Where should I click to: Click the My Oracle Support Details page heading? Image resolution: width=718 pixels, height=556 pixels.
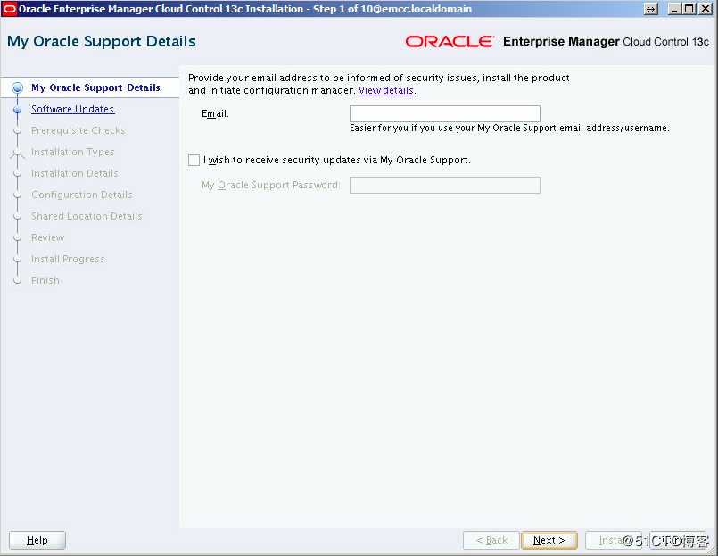(101, 42)
